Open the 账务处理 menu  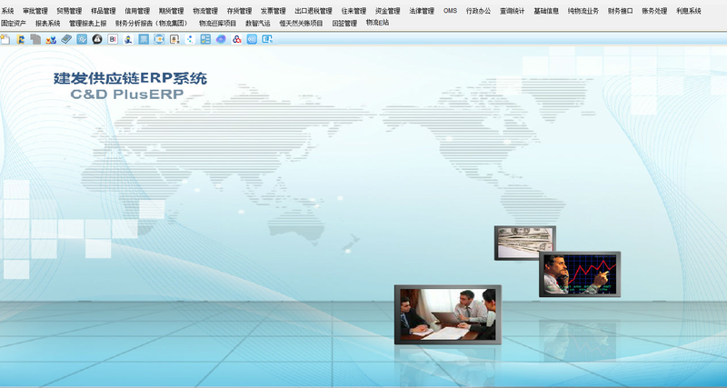[x=654, y=11]
